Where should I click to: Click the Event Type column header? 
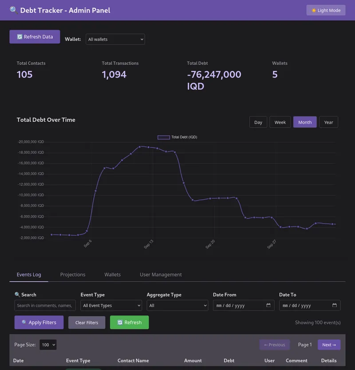78,361
